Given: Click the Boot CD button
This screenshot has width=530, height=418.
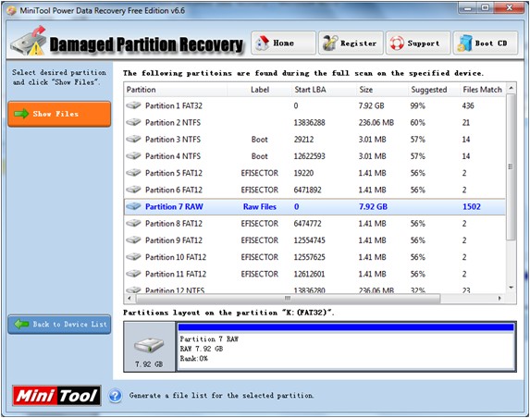Looking at the screenshot, I should pyautogui.click(x=485, y=43).
